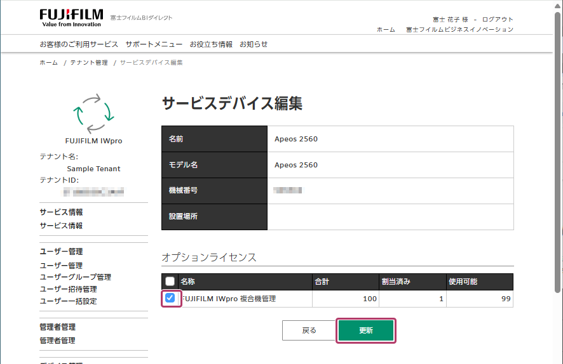Uncheck the FUJIFILM IWpro 複合機管理 license checkbox
This screenshot has height=364, width=563.
(170, 298)
